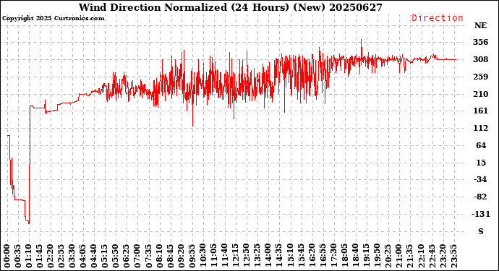Click the '08:10' time label

159,256
